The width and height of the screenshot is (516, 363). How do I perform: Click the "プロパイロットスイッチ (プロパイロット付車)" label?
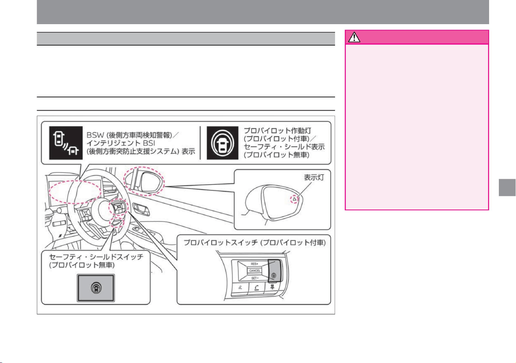[255, 243]
